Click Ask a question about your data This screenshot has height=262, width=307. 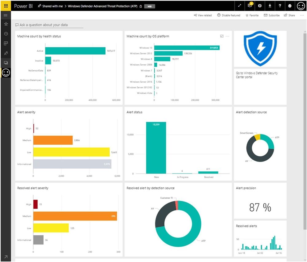(43, 25)
